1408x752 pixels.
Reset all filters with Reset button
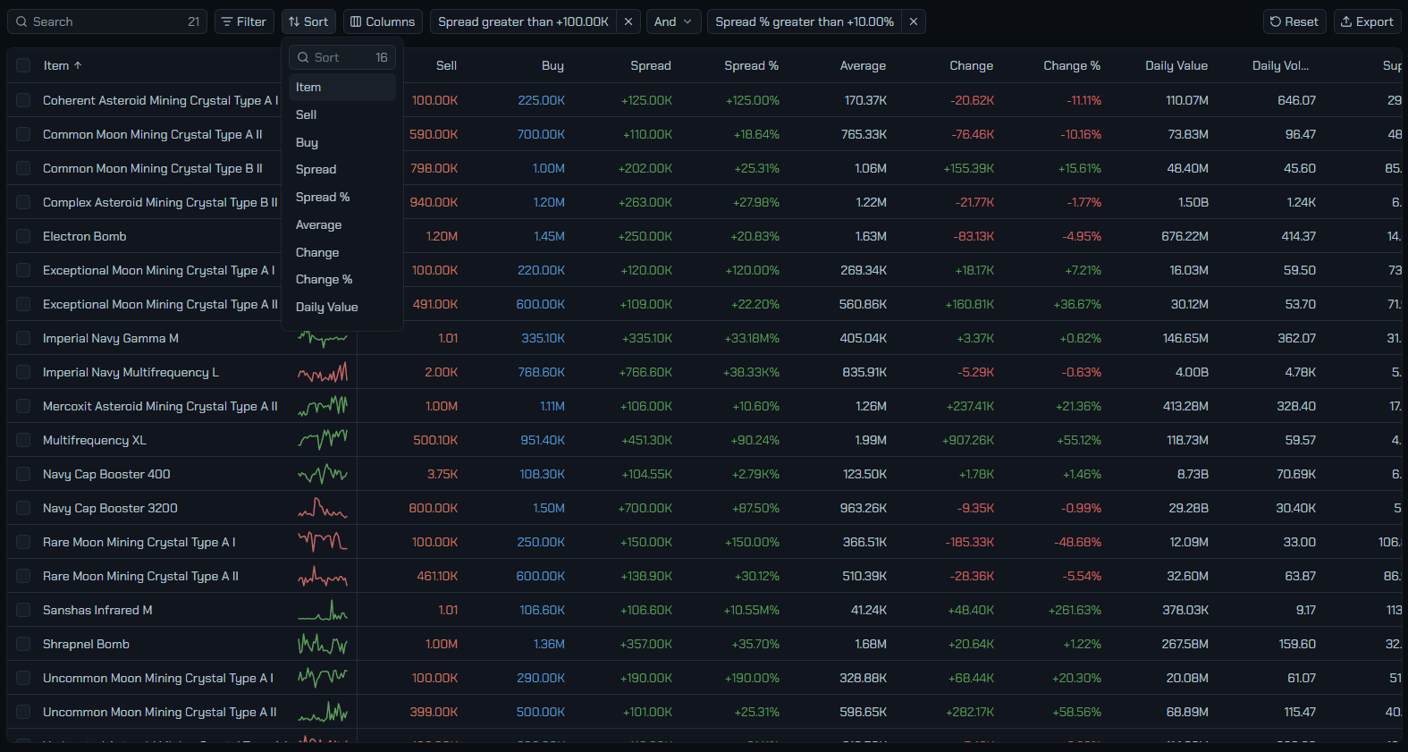click(x=1294, y=21)
